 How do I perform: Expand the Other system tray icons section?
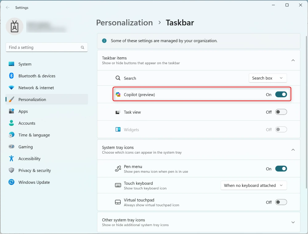[x=199, y=222]
